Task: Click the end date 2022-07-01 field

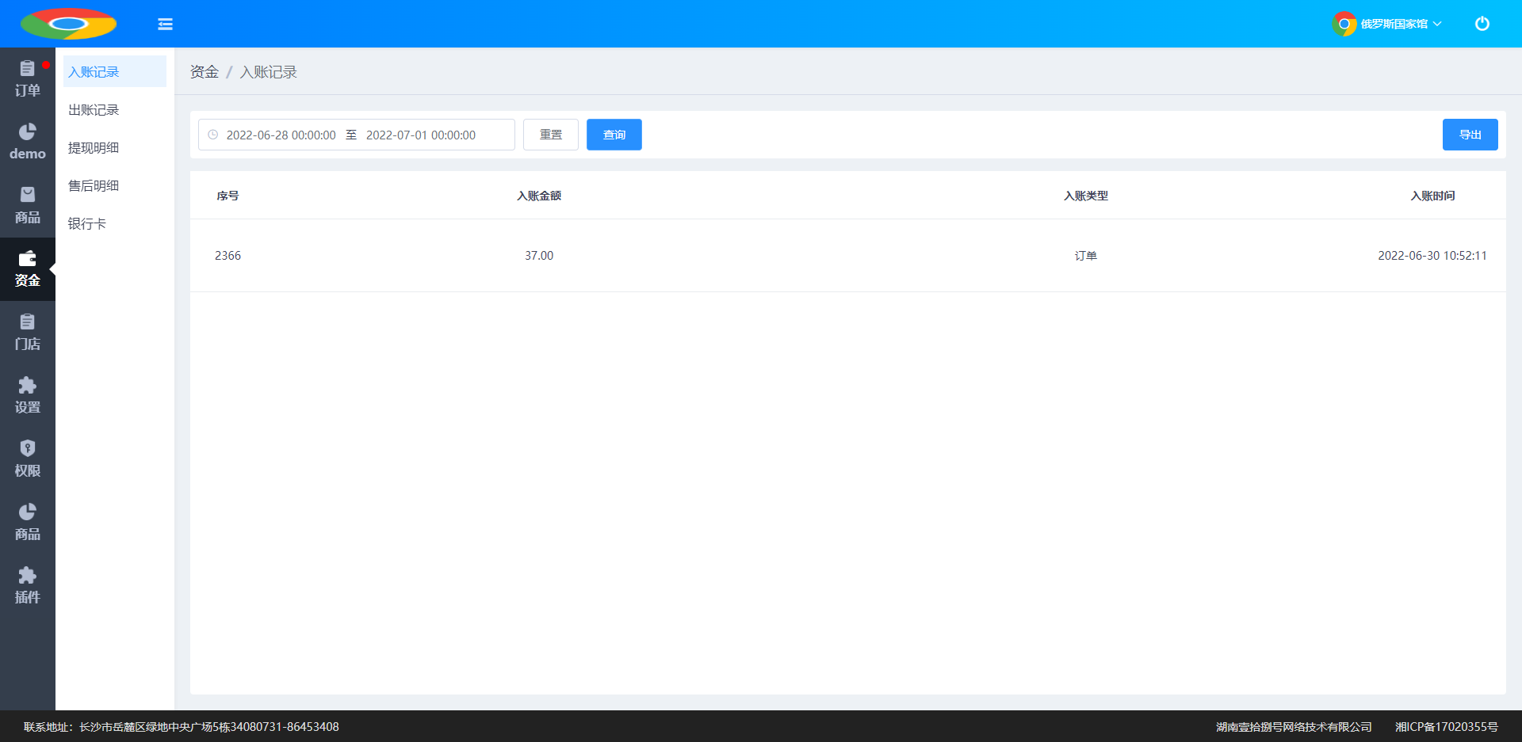Action: click(421, 135)
